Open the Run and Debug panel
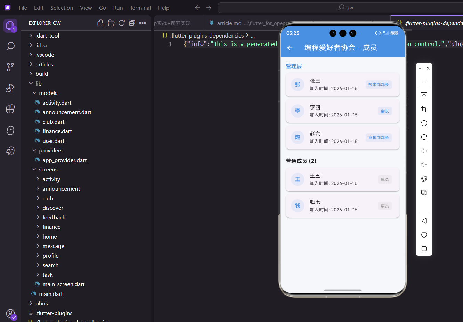 tap(10, 88)
